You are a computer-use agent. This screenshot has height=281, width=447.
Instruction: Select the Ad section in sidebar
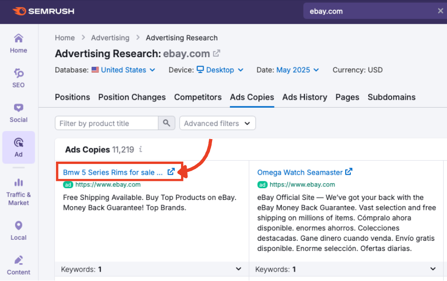point(18,148)
